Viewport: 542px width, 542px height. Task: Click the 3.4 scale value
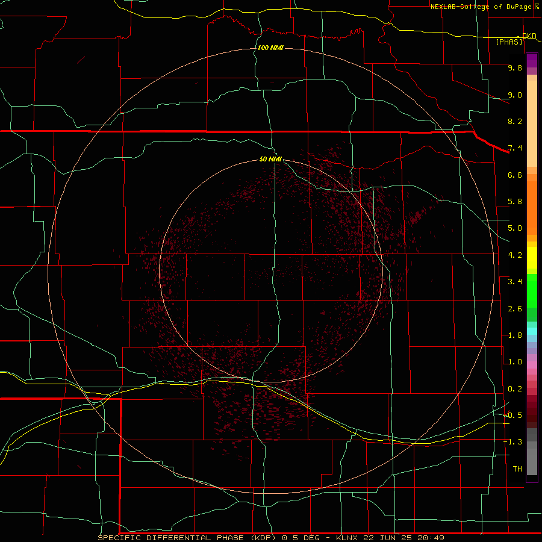(515, 282)
